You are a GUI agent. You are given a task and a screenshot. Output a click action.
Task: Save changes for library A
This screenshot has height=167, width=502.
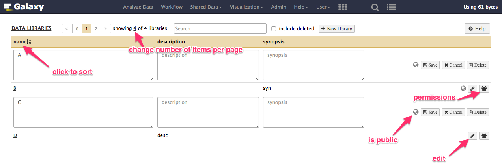point(430,65)
